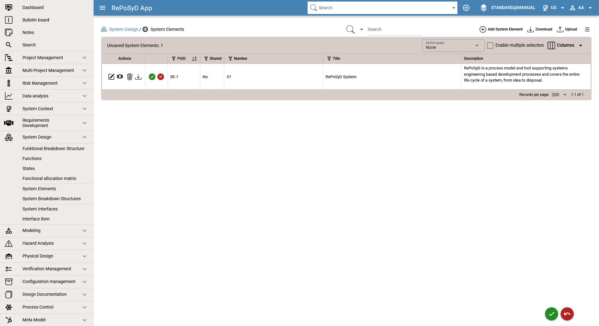Delete the SE-1 system element
The height and width of the screenshot is (326, 599).
click(130, 77)
